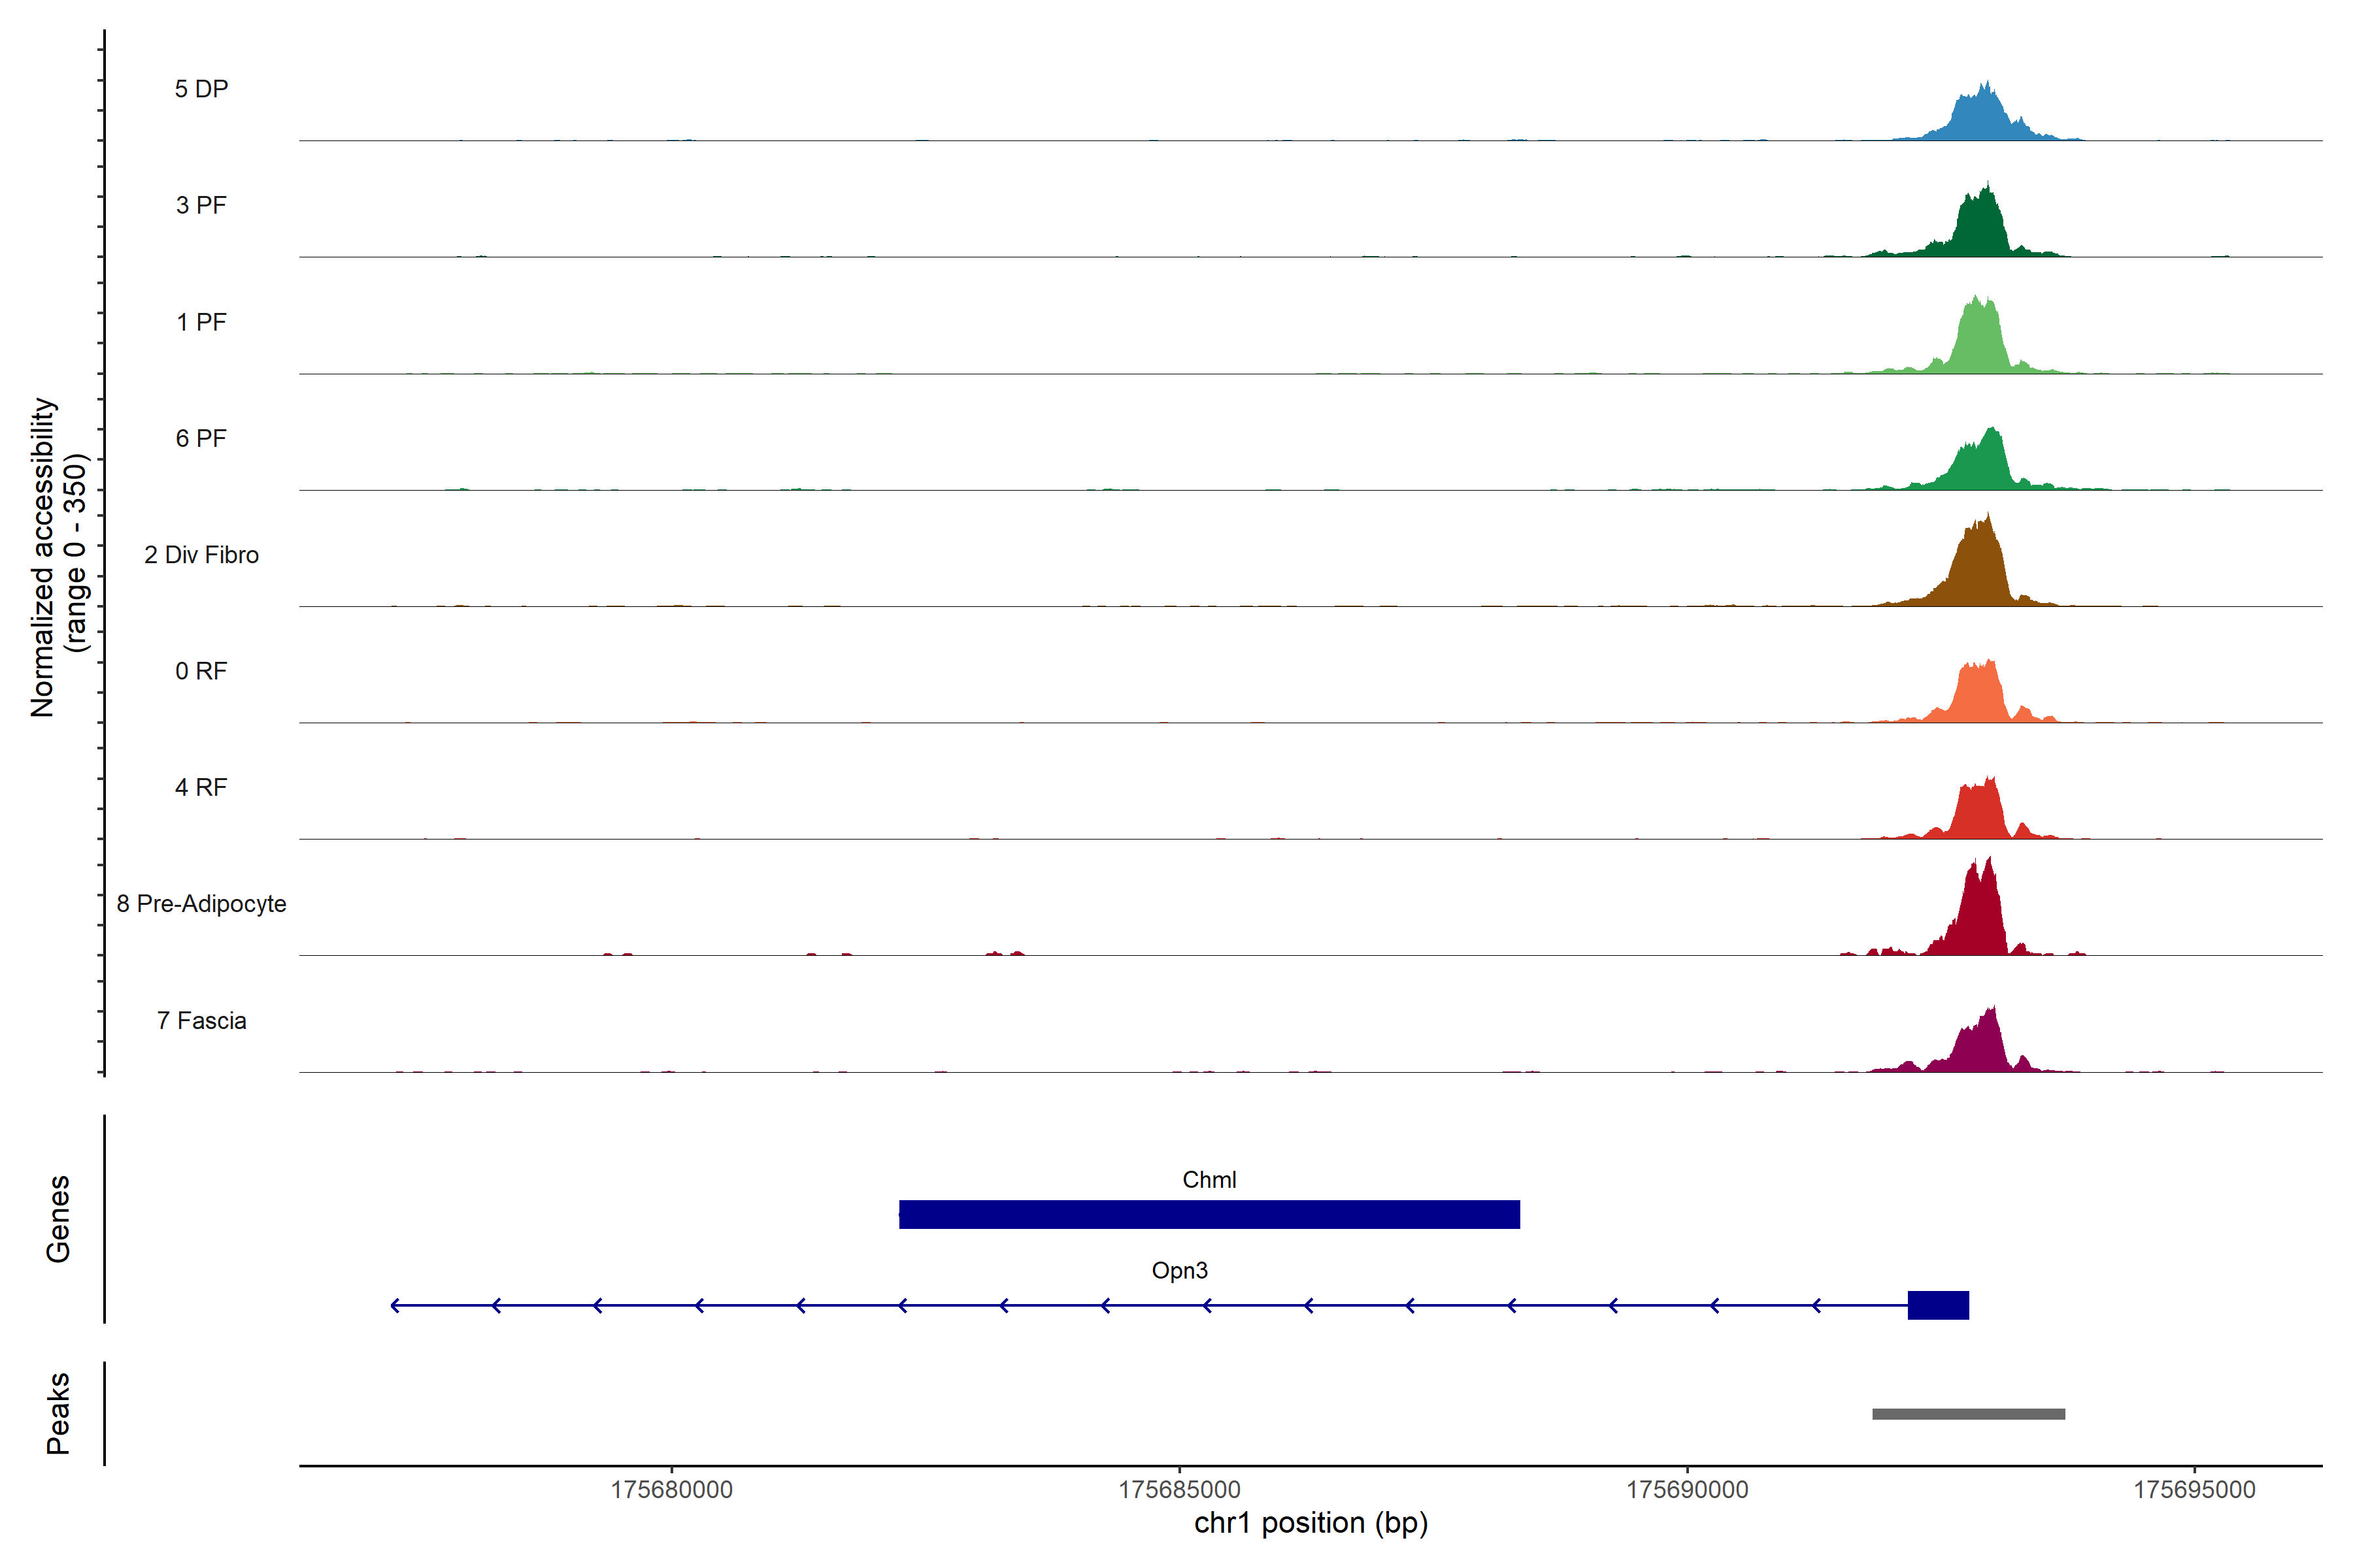Image resolution: width=2353 pixels, height=1568 pixels.
Task: Click the orange 0 RF peak
Action: point(1979,696)
